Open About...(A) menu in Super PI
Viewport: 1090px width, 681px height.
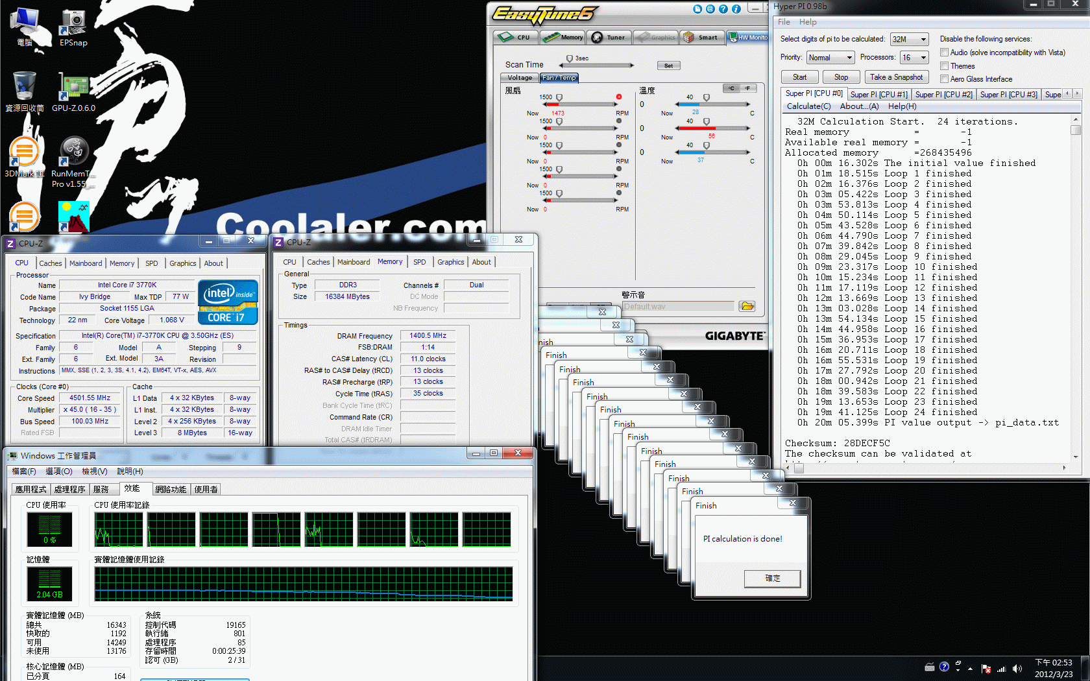pyautogui.click(x=859, y=106)
